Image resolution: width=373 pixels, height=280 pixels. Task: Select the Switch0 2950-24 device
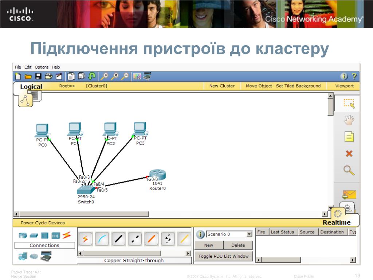pos(86,190)
